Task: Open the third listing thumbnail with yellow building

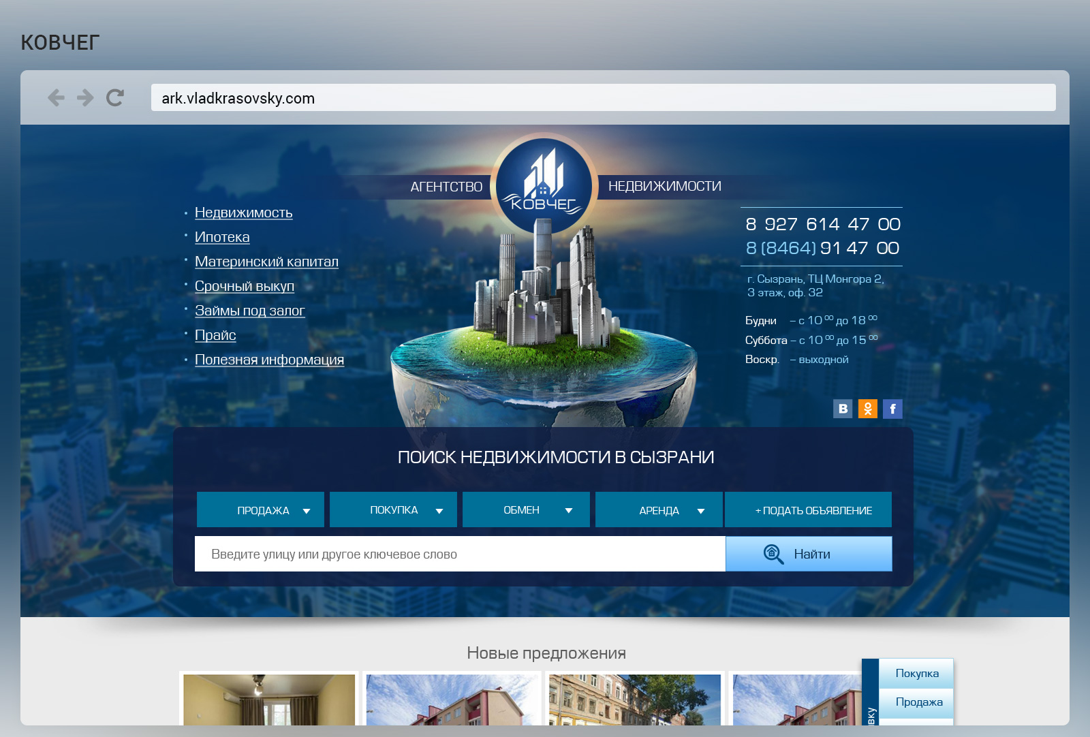Action: pos(635,699)
